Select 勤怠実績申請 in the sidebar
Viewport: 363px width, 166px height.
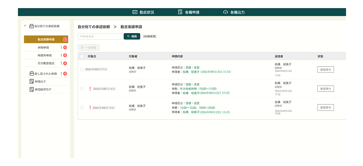[46, 39]
